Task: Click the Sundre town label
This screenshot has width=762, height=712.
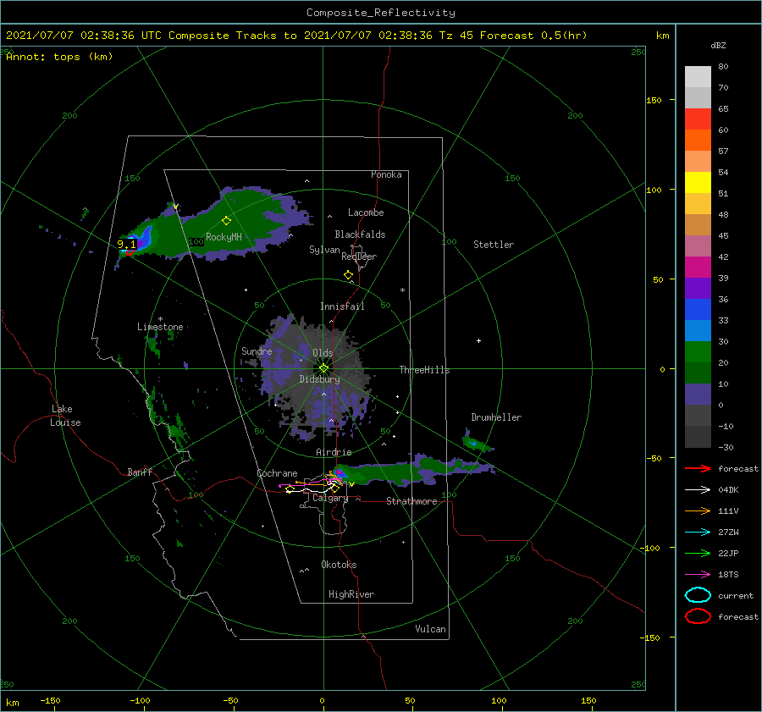Action: pos(257,350)
